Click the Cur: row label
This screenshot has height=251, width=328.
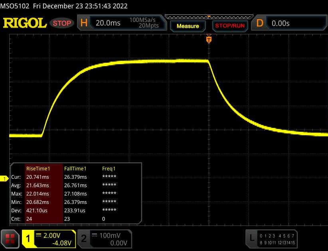point(16,177)
